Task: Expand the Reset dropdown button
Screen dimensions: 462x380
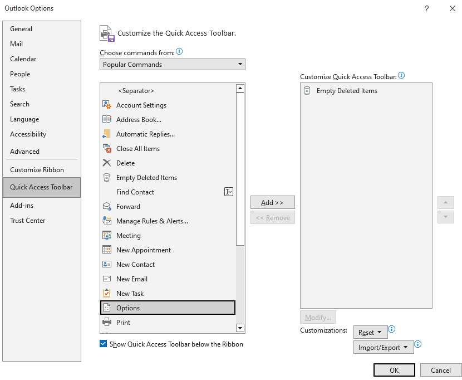Action: (370, 333)
